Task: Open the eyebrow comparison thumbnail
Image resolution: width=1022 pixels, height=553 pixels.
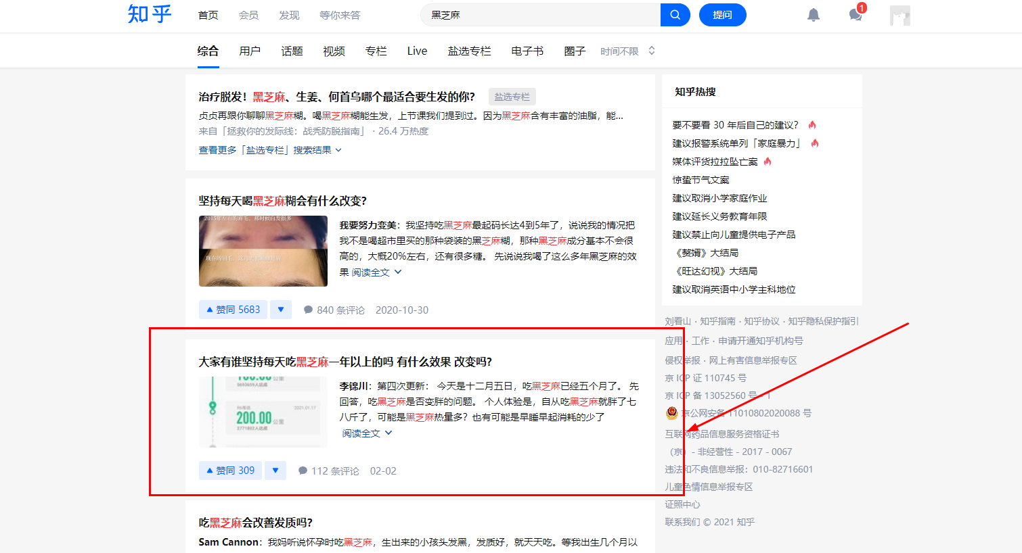Action: click(263, 251)
